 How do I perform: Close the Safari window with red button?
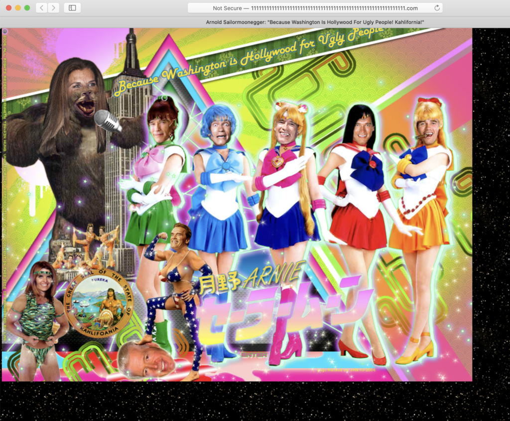[9, 8]
